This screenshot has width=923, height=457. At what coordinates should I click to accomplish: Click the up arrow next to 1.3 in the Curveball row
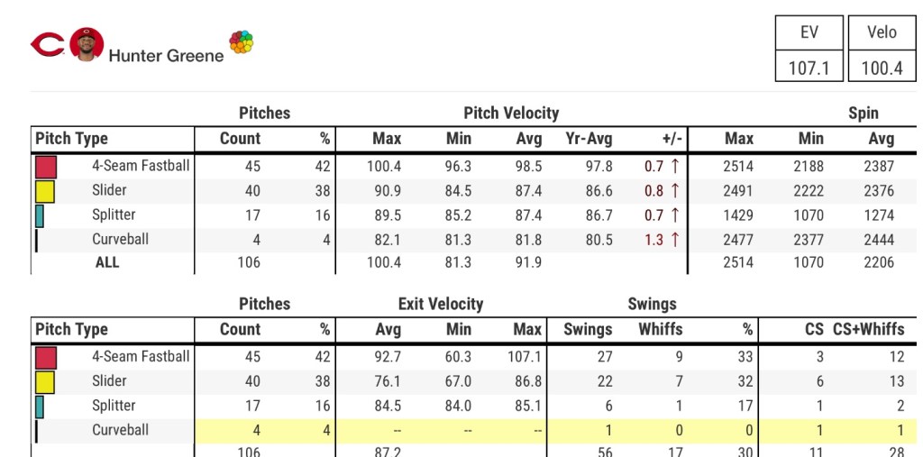[x=674, y=240]
